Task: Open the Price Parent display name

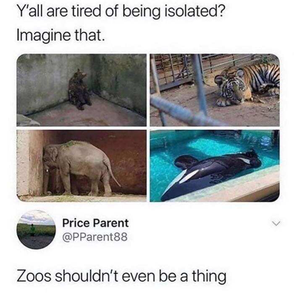Action: (x=95, y=223)
